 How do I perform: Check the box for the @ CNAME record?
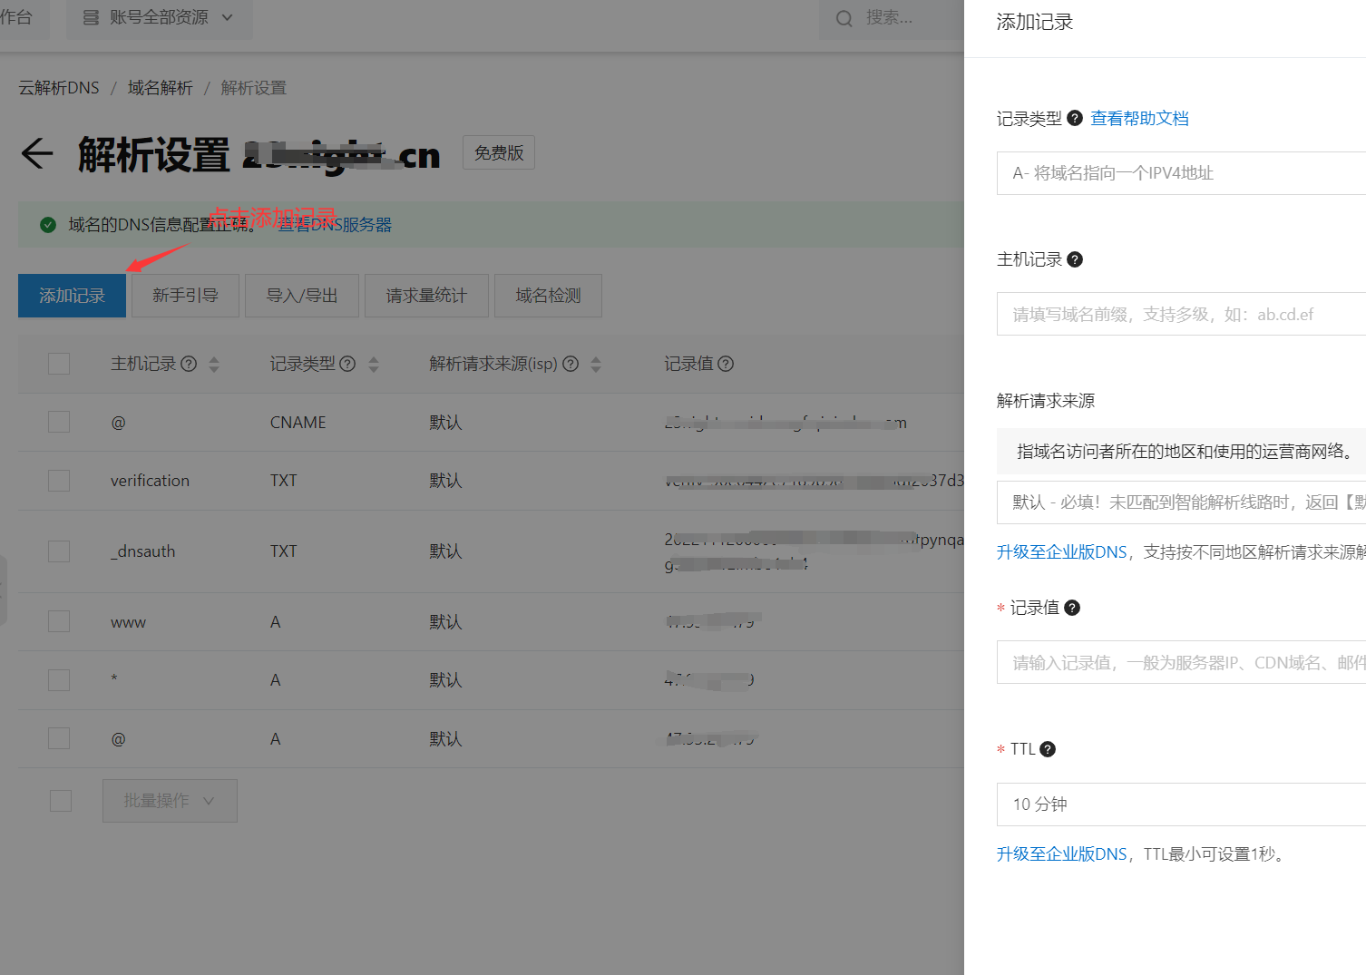[59, 422]
